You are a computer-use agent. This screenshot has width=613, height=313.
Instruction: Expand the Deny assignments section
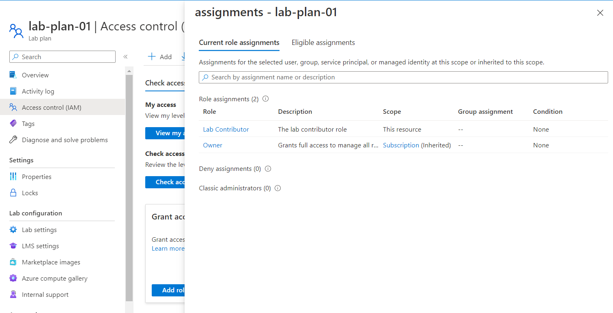pos(230,168)
